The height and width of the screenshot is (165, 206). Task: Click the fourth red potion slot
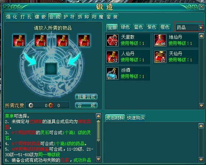click(x=84, y=40)
